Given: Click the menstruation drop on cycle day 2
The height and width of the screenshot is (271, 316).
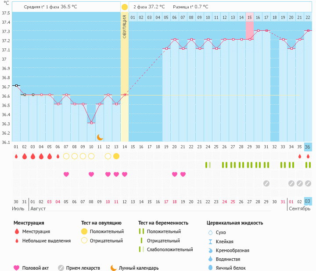Looking at the screenshot, I should coord(25,156).
